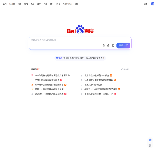The width and height of the screenshot is (154, 154).
Task: Open hot search item ranked number 4
Action: coord(49,94)
